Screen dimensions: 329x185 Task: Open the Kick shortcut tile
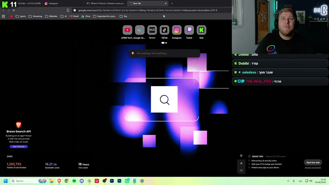click(x=202, y=30)
